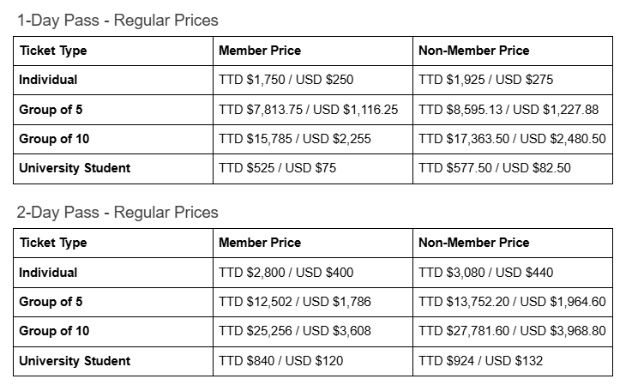Viewport: 626px width, 391px height.
Task: Click 1-Day Group of 5 member price cell
Action: [x=313, y=110]
